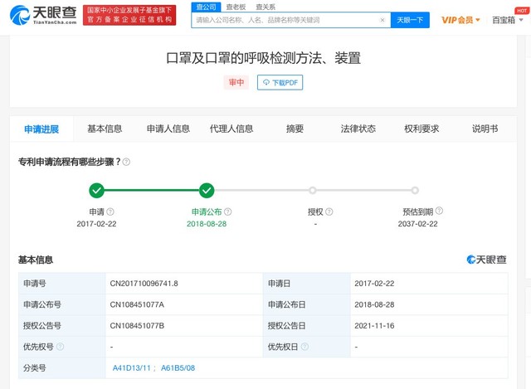531x389 pixels.
Task: Open classification link A61B5/08
Action: point(178,368)
